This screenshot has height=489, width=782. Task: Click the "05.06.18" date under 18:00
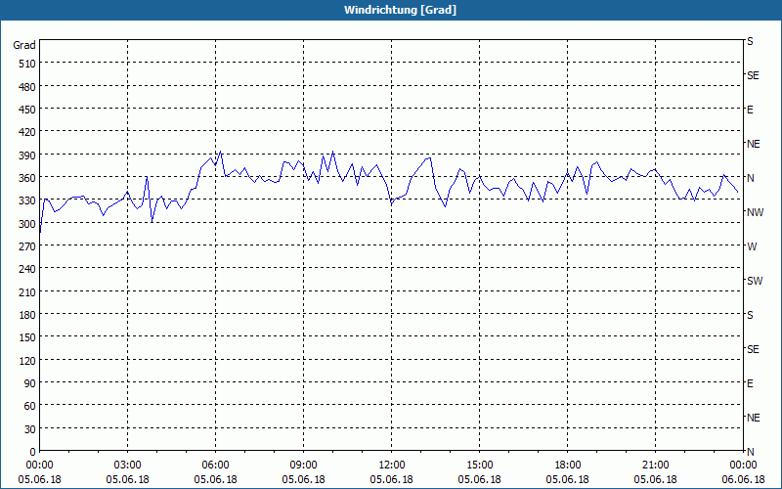(568, 479)
